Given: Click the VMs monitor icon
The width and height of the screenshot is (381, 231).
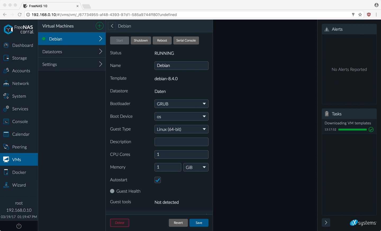Looking at the screenshot, I should click(x=6, y=160).
